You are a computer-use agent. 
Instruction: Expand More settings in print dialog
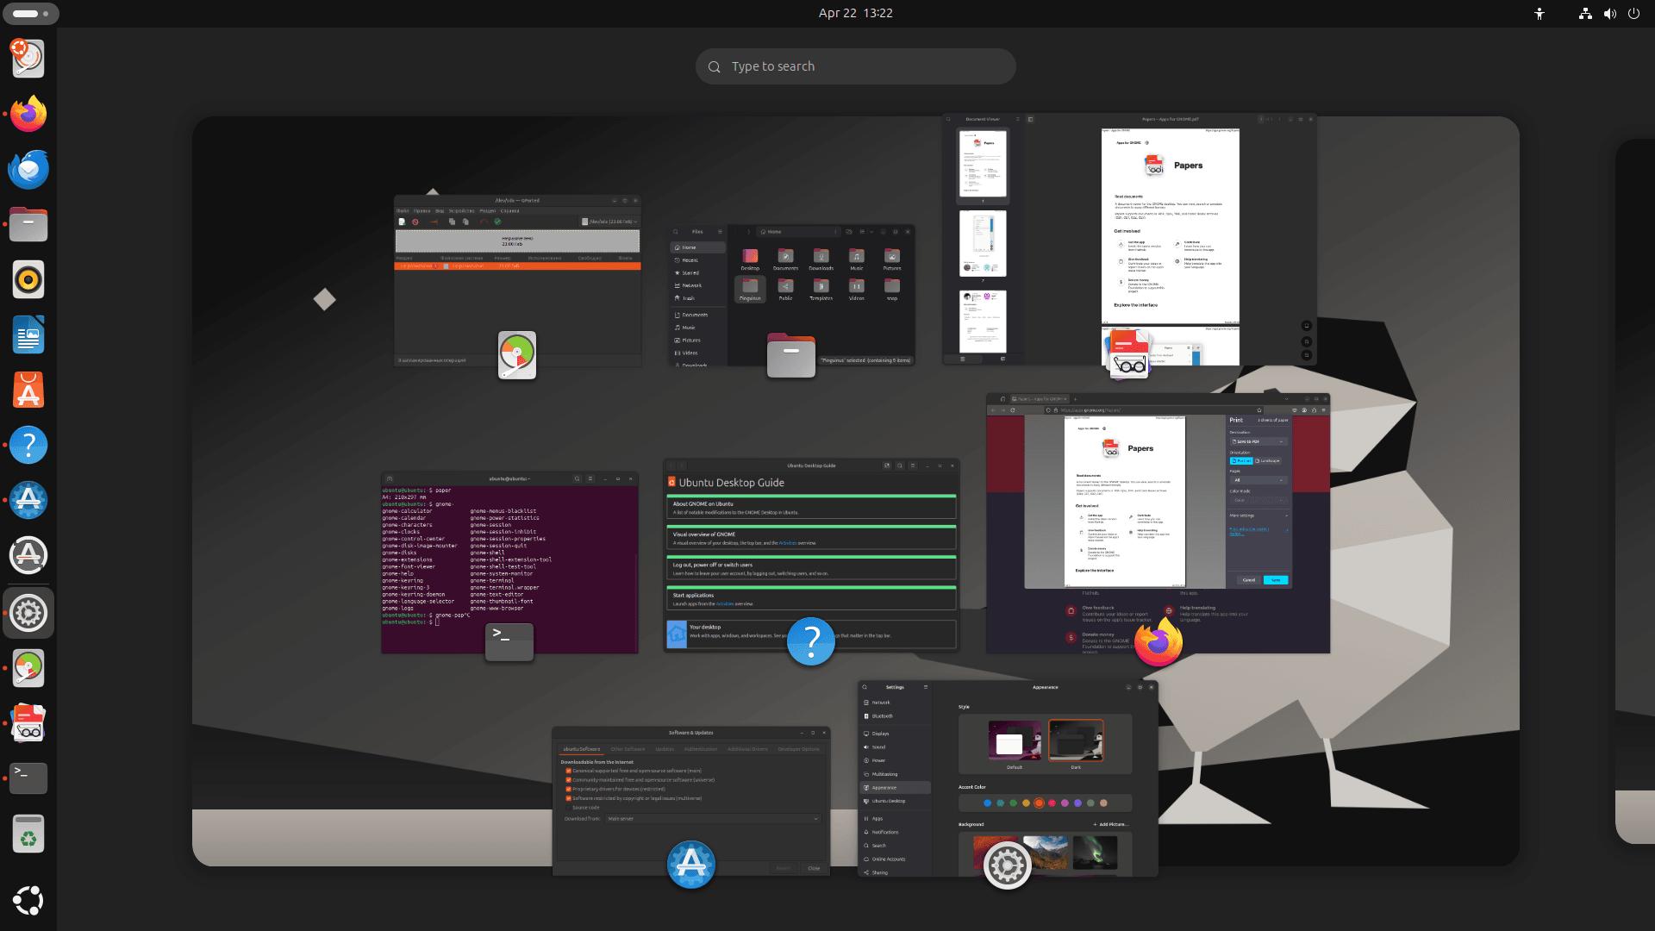point(1258,515)
